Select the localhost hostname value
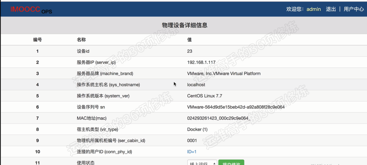 pos(196,85)
